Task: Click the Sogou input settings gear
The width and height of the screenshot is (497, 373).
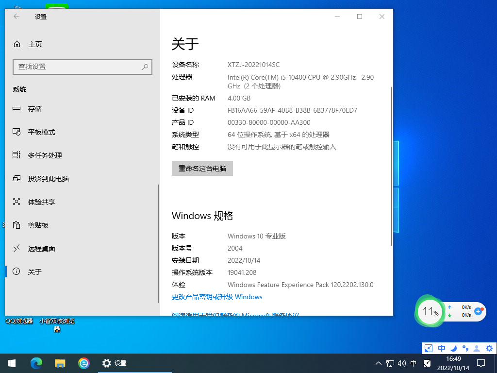Action: (489, 348)
